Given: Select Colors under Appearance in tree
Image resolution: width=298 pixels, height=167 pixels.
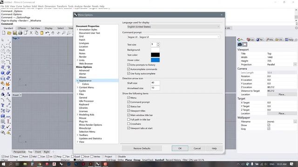Looking at the screenshot, I should (x=86, y=84).
